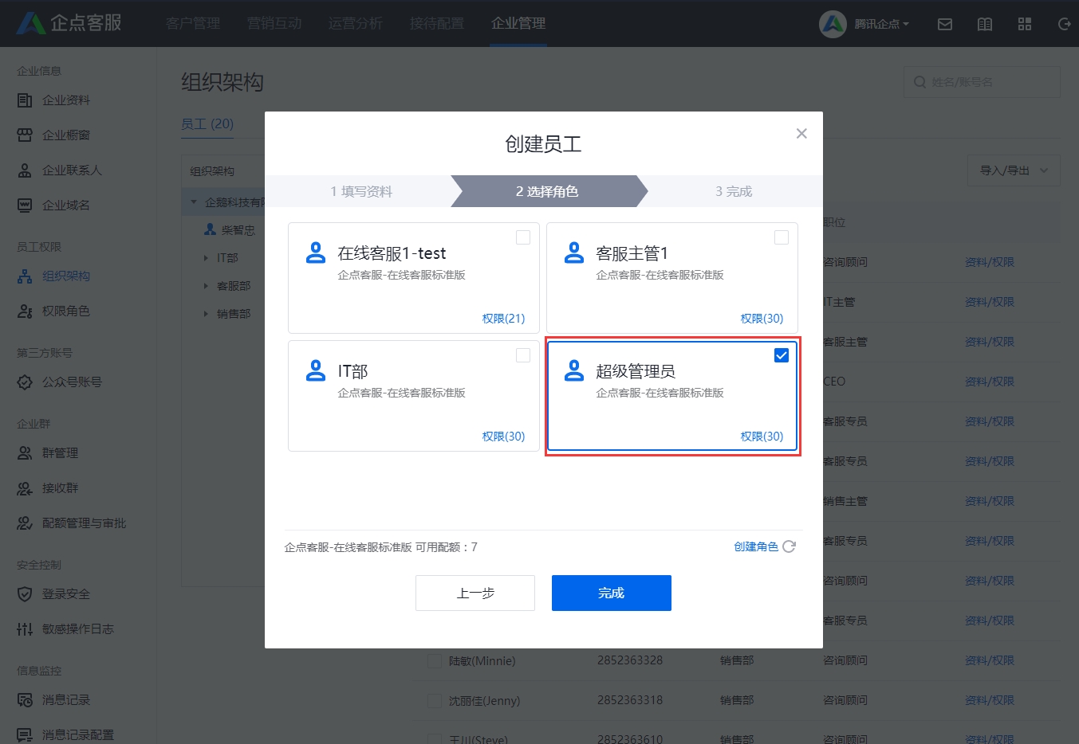Uncheck the 超级管理员 role checkbox
This screenshot has height=744, width=1079.
pos(782,355)
